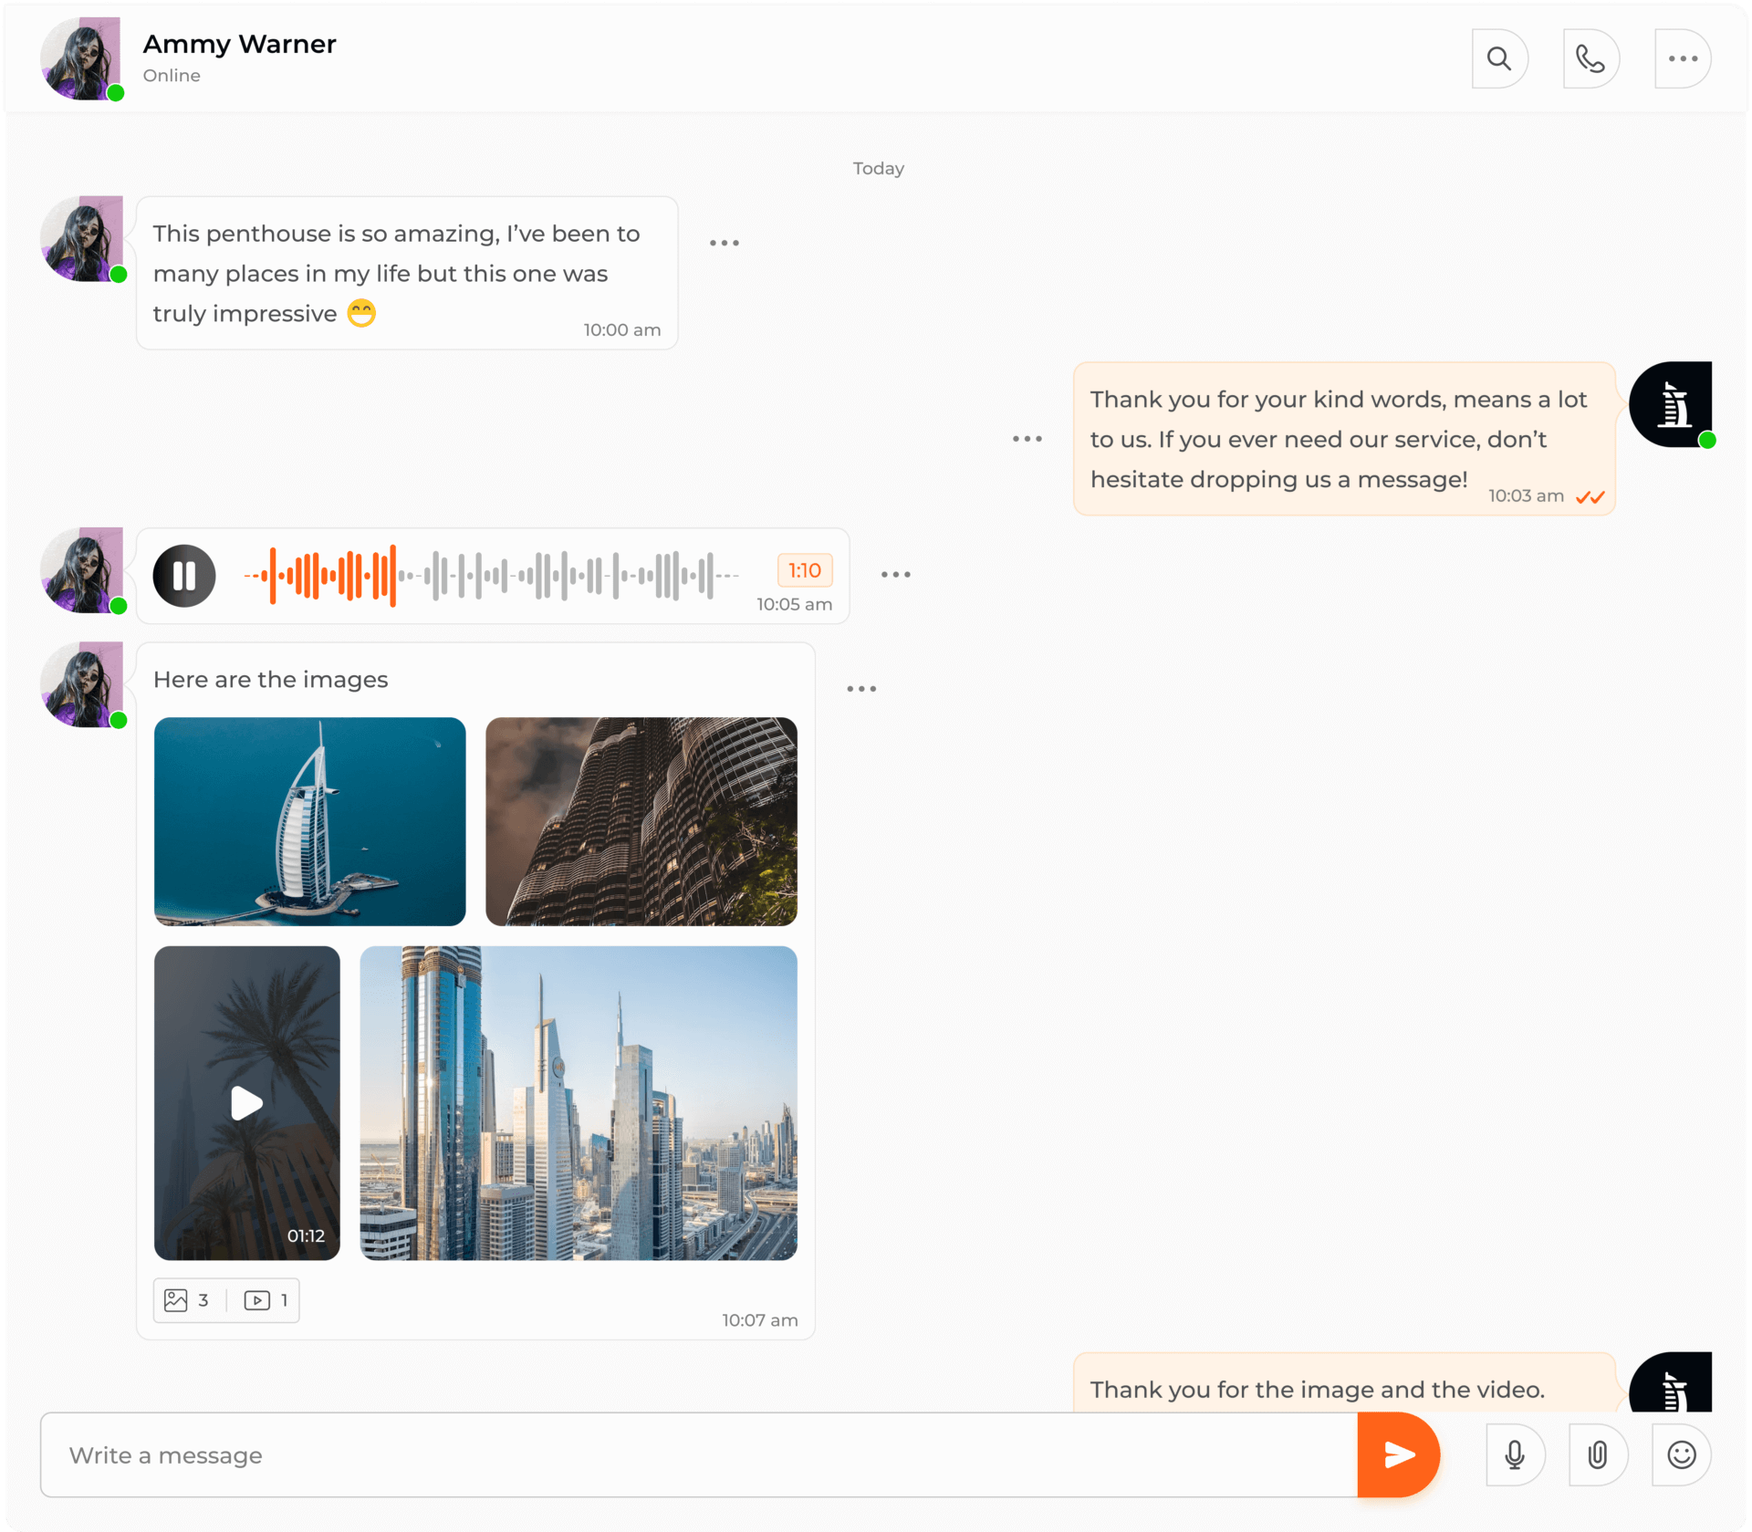Open the emoji picker
Image resolution: width=1752 pixels, height=1532 pixels.
click(x=1682, y=1455)
